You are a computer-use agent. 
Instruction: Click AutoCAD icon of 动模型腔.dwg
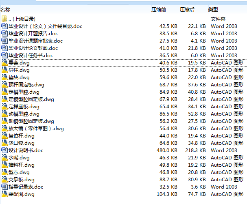click(4, 114)
